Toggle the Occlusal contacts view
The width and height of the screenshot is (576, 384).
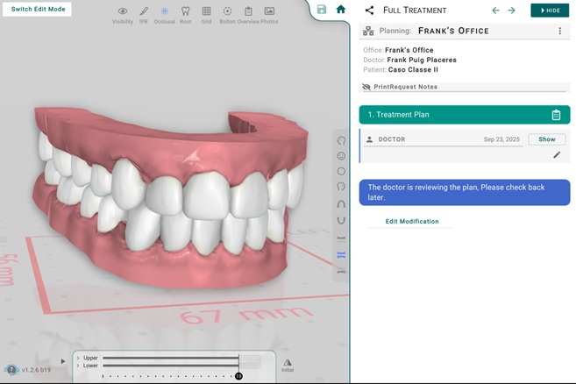(164, 15)
